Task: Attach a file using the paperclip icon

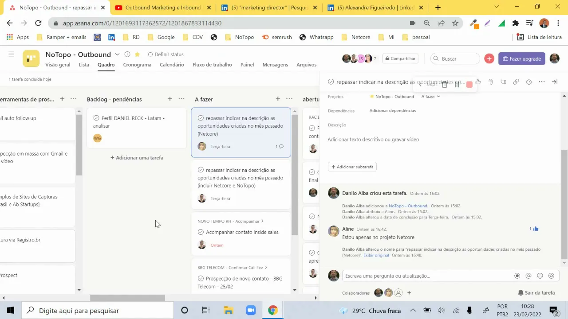Action: tap(491, 82)
